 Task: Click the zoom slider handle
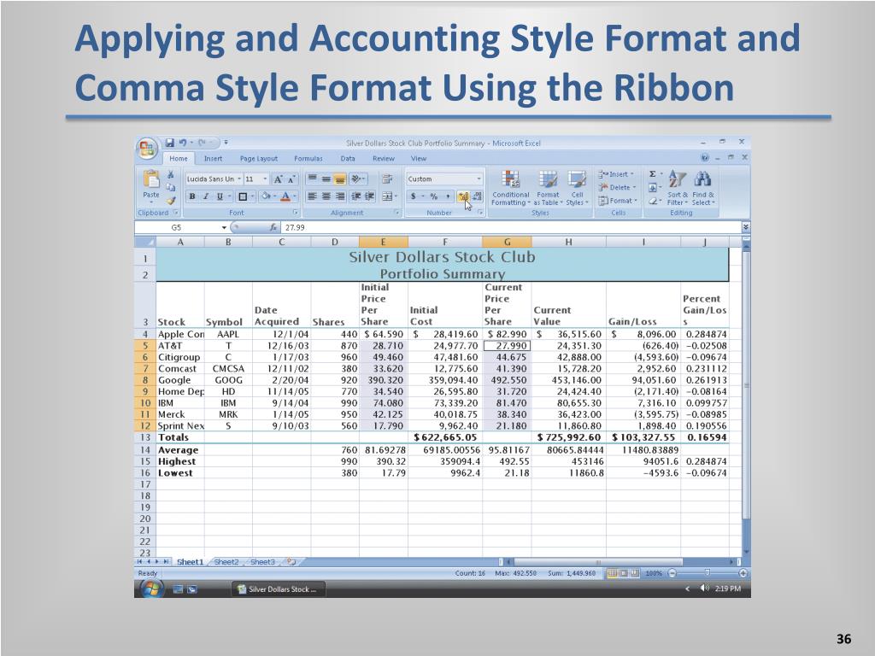tap(707, 573)
